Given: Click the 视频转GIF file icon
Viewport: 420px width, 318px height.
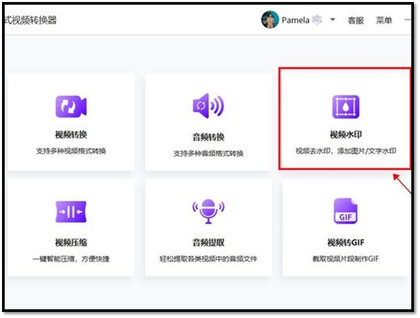Looking at the screenshot, I should click(345, 211).
